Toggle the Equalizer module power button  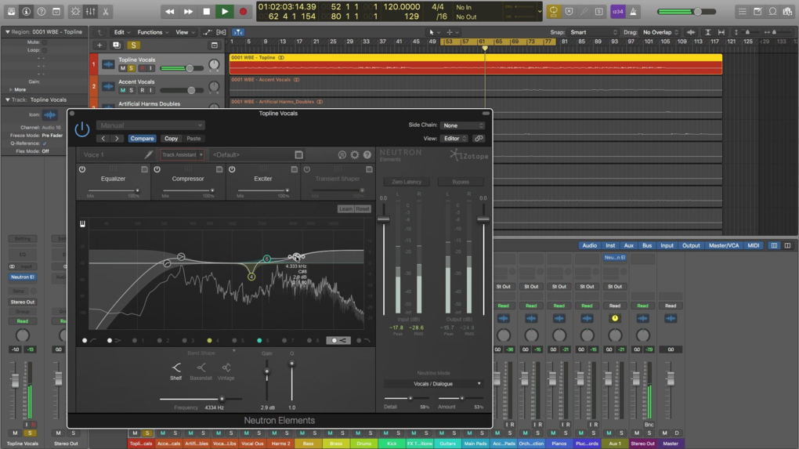82,169
